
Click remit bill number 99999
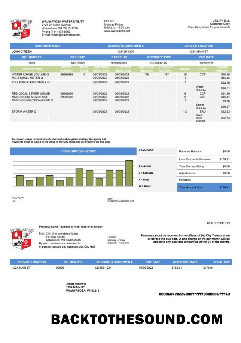pos(60,268)
